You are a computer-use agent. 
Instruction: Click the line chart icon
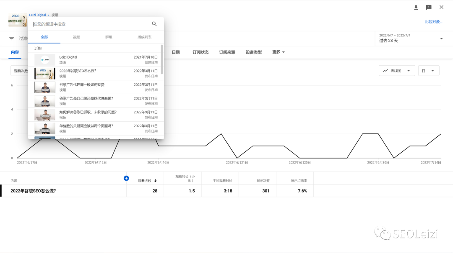pyautogui.click(x=385, y=71)
